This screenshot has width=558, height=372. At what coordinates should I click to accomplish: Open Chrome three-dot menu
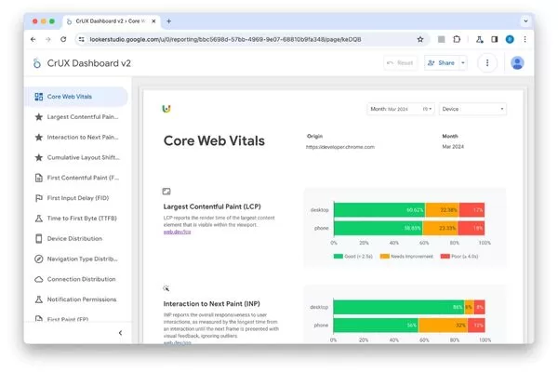tap(525, 39)
